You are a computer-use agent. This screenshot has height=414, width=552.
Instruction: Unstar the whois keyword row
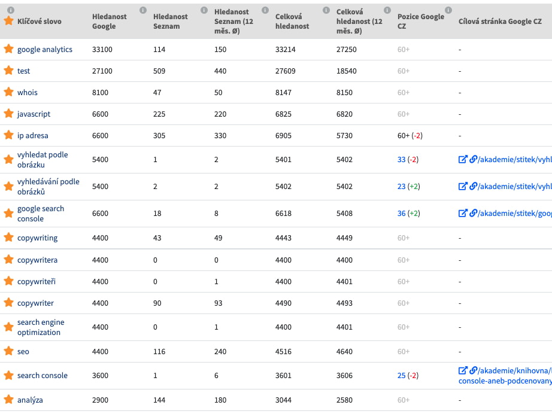click(x=8, y=92)
